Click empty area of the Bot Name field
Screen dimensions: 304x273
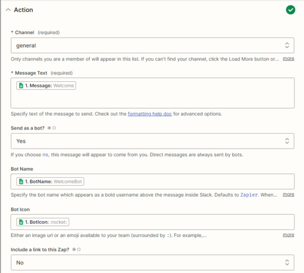190,182
